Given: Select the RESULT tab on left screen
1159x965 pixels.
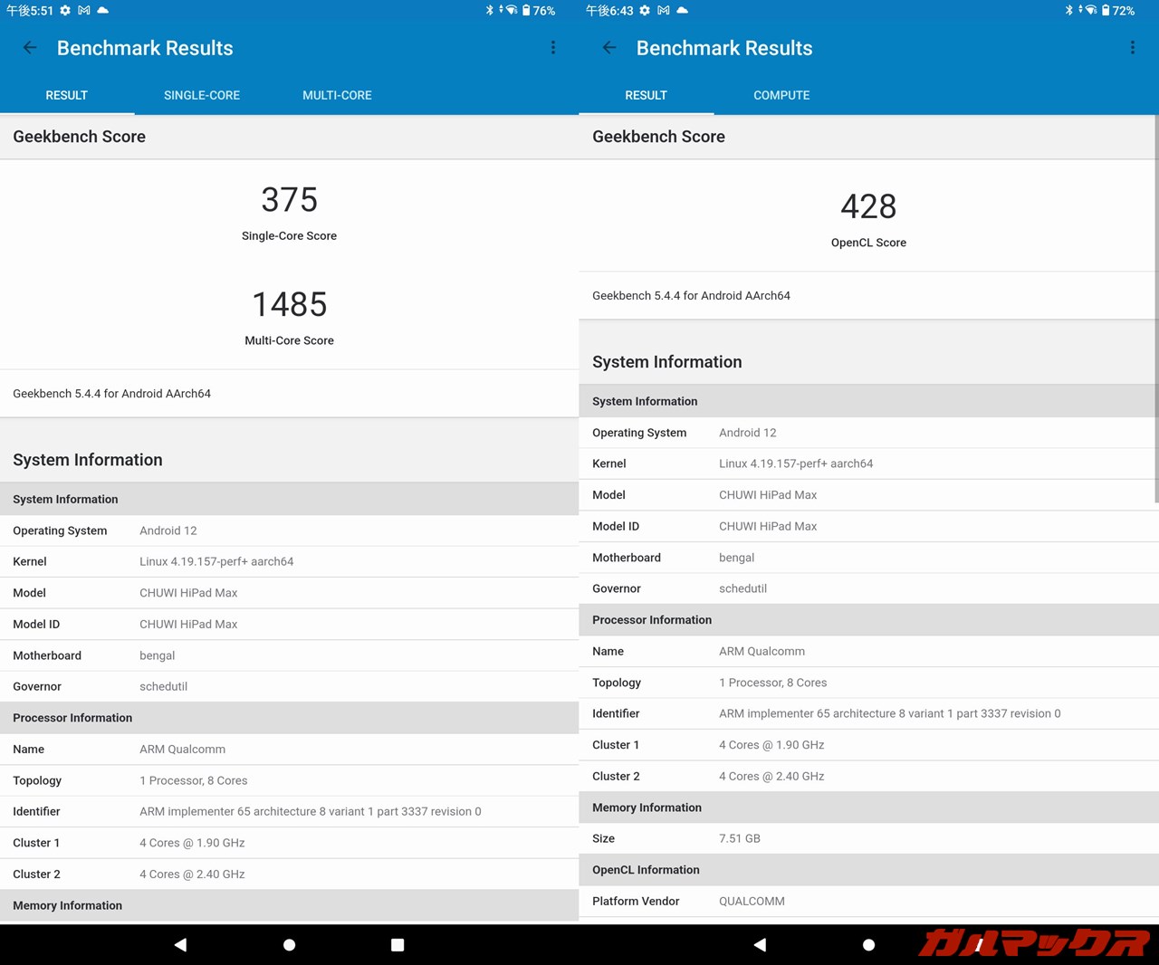Looking at the screenshot, I should click(x=67, y=95).
